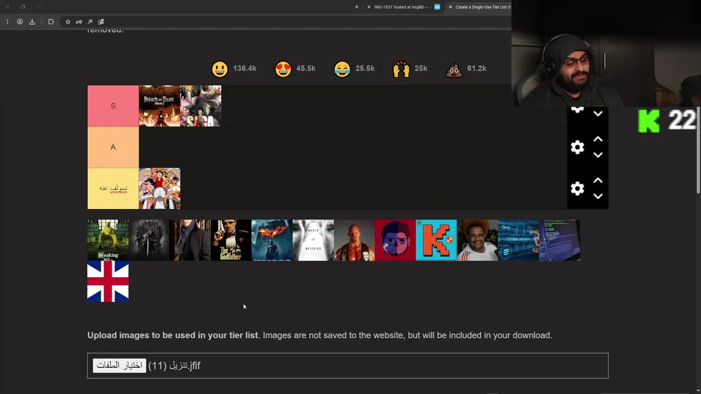Screen dimensions: 701x394
Task: React with the heart-eyes emoji 45.5k
Action: 283,69
